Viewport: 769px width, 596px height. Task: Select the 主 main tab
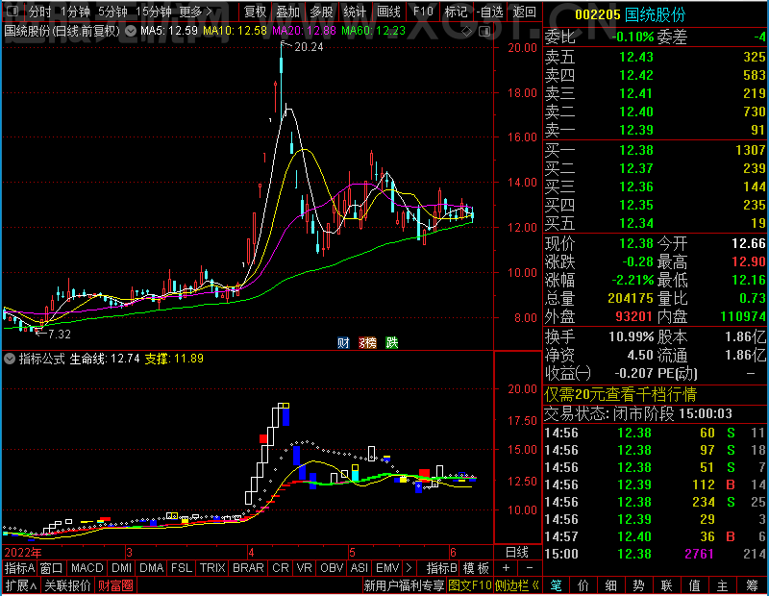[x=723, y=585]
